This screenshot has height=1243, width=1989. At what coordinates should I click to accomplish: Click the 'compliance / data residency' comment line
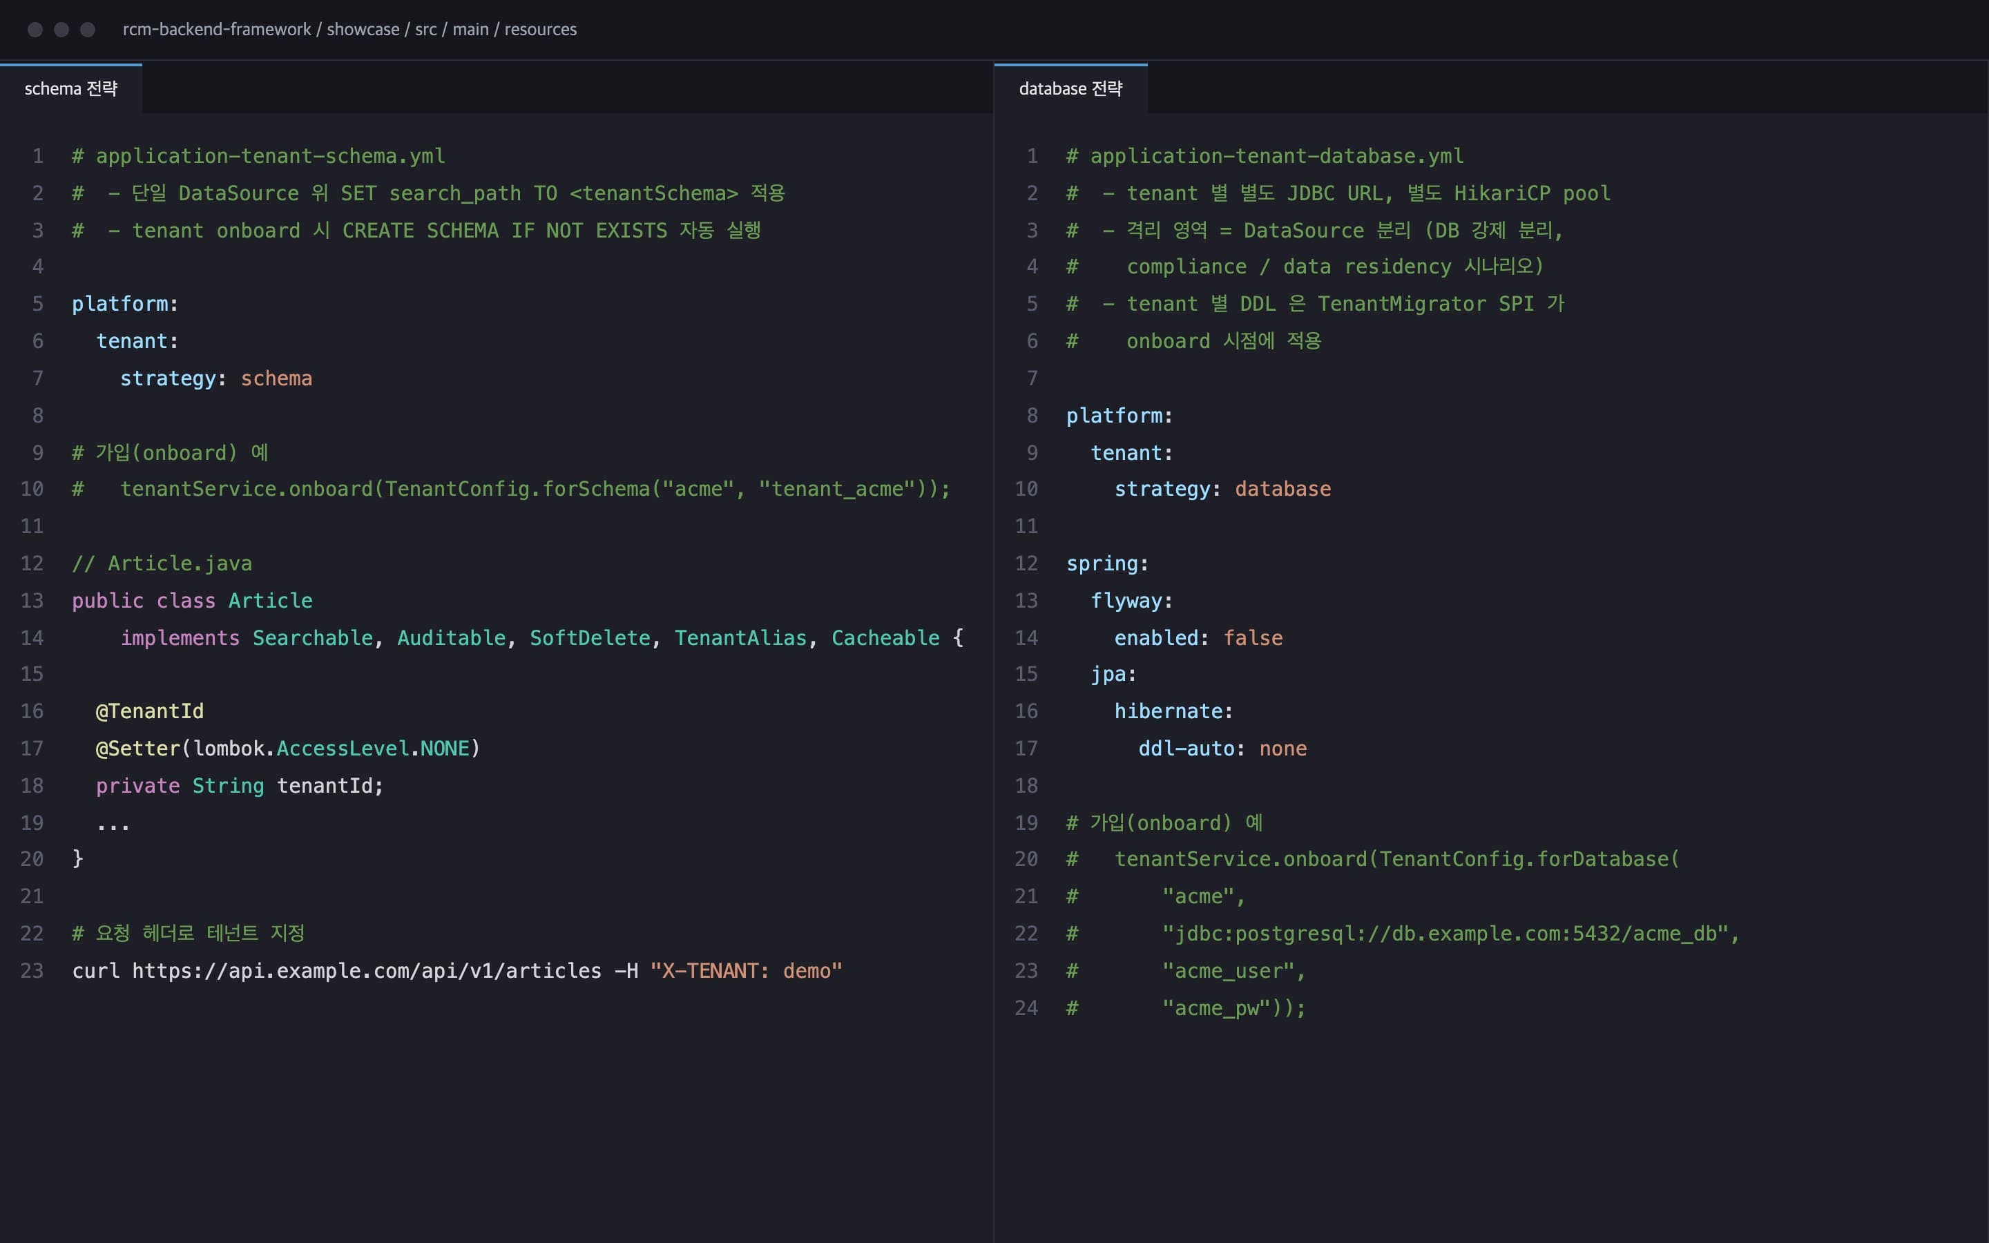pos(1305,267)
